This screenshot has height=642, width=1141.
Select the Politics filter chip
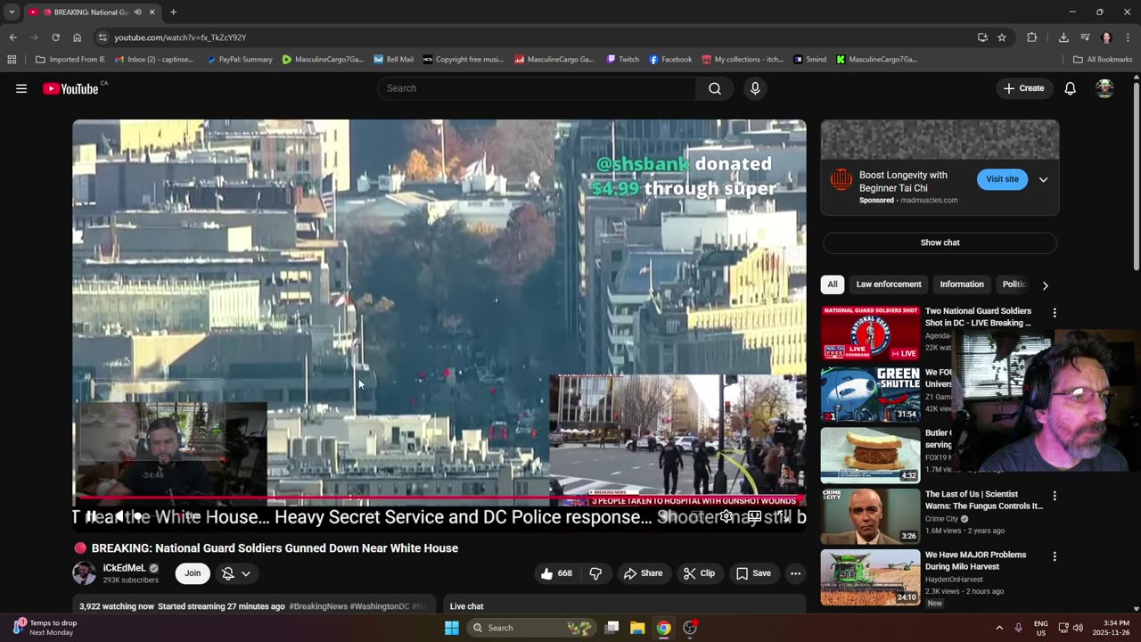tap(1014, 284)
